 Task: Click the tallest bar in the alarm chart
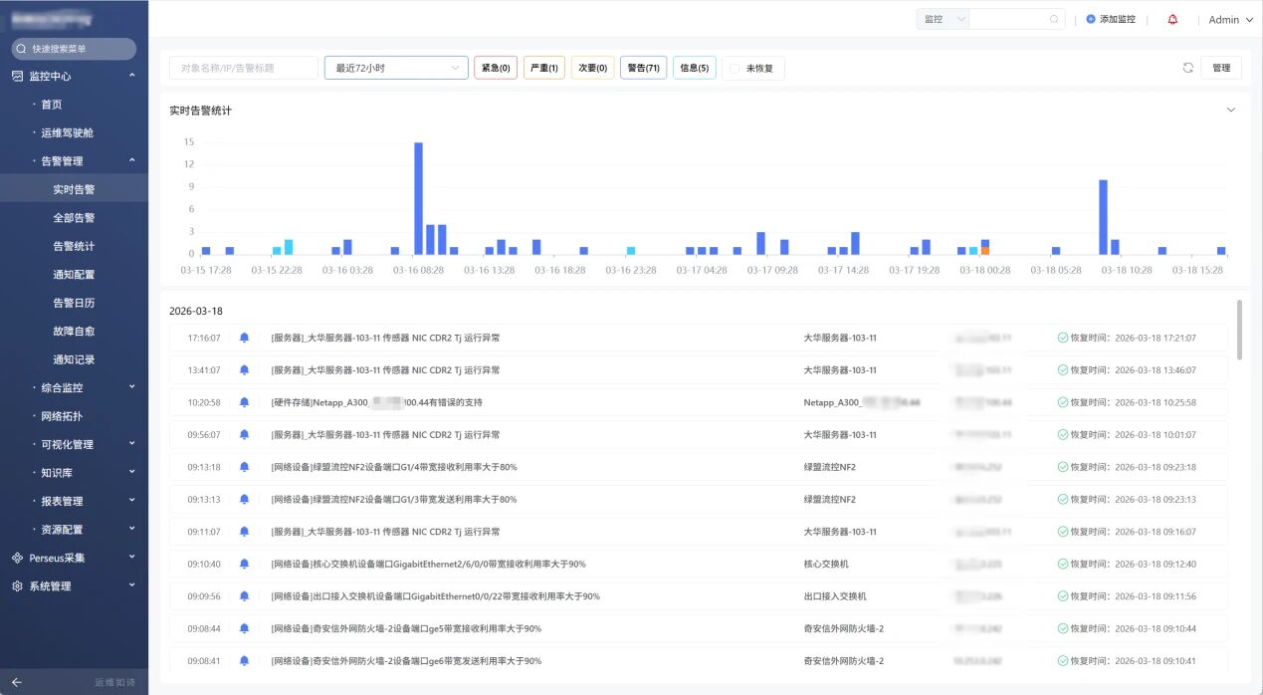[418, 198]
